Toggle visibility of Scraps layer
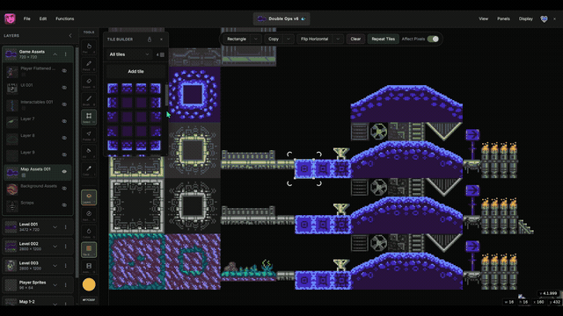The height and width of the screenshot is (316, 563). tap(64, 205)
